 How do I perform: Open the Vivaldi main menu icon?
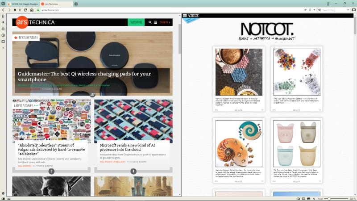3,4
